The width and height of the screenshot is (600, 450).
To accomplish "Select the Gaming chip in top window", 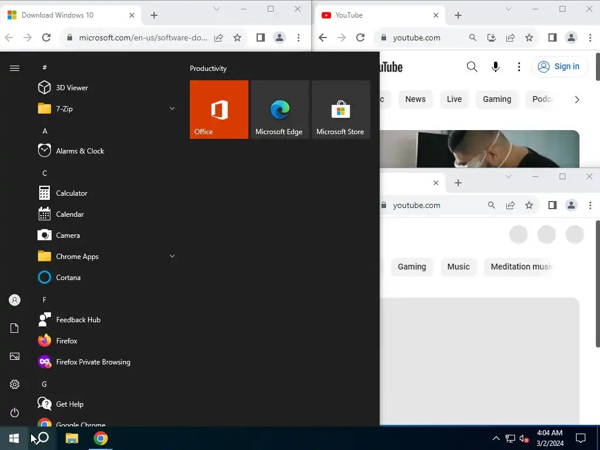I will tap(497, 99).
